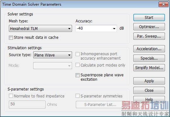170x117 pixels.
Task: Check Normalize to fixed impedance
Action: click(11, 96)
